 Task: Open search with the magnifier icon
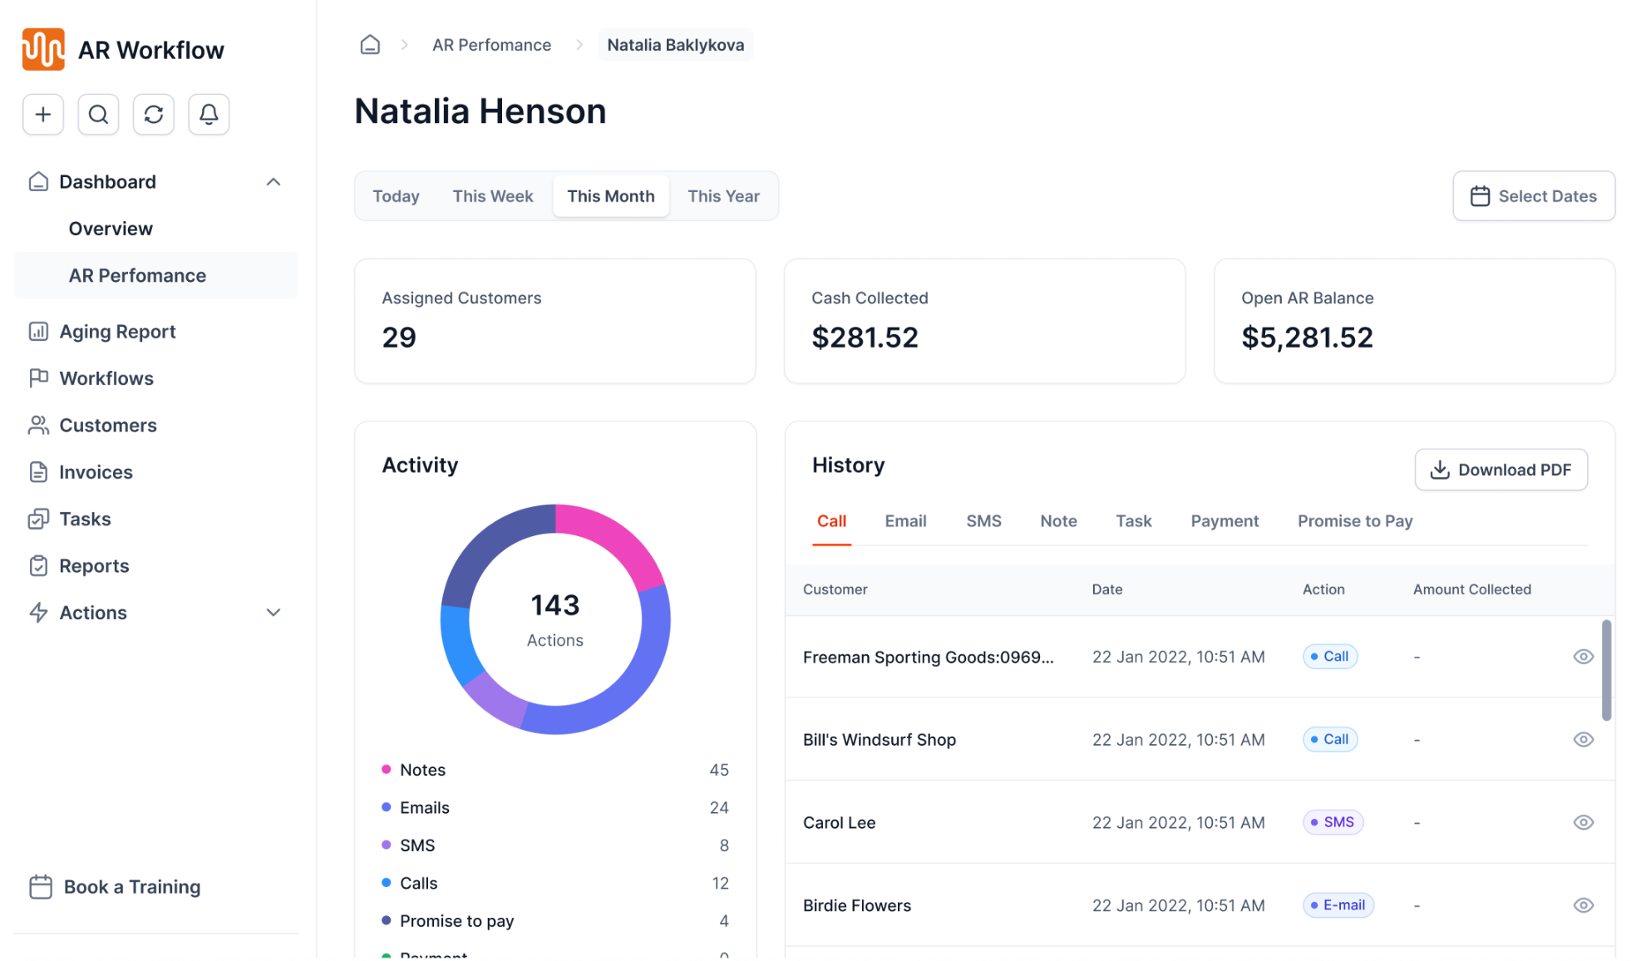point(98,114)
